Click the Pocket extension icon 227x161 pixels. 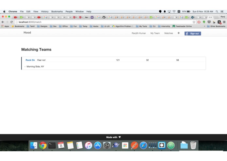pyautogui.click(x=209, y=22)
